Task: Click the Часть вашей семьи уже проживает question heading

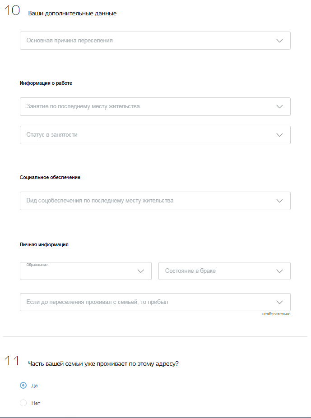Action: pyautogui.click(x=103, y=364)
